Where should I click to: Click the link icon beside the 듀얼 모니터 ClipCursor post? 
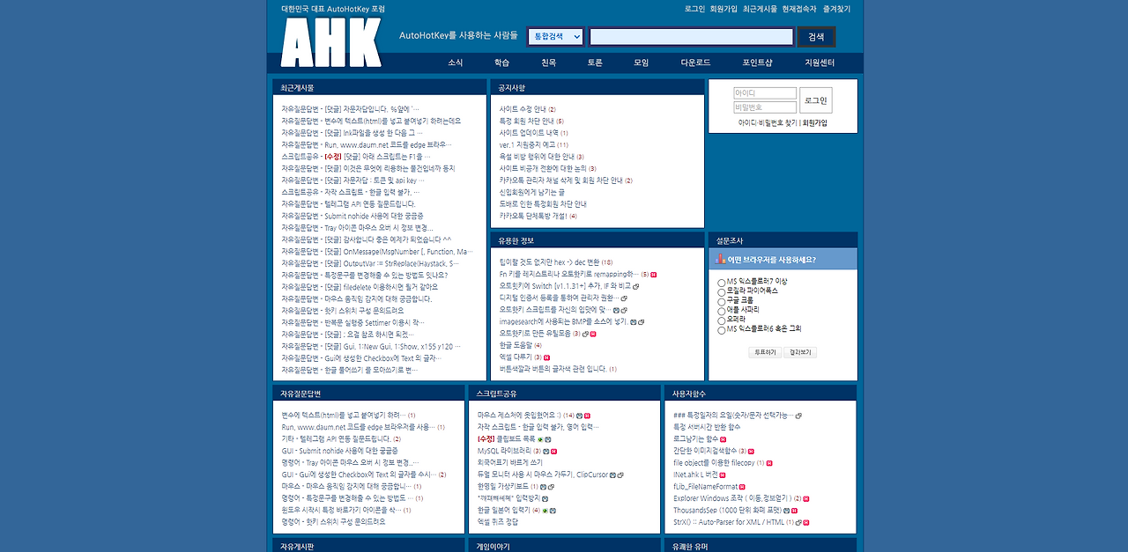(620, 475)
